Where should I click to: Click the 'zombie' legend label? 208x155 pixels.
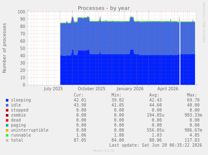[18, 115]
